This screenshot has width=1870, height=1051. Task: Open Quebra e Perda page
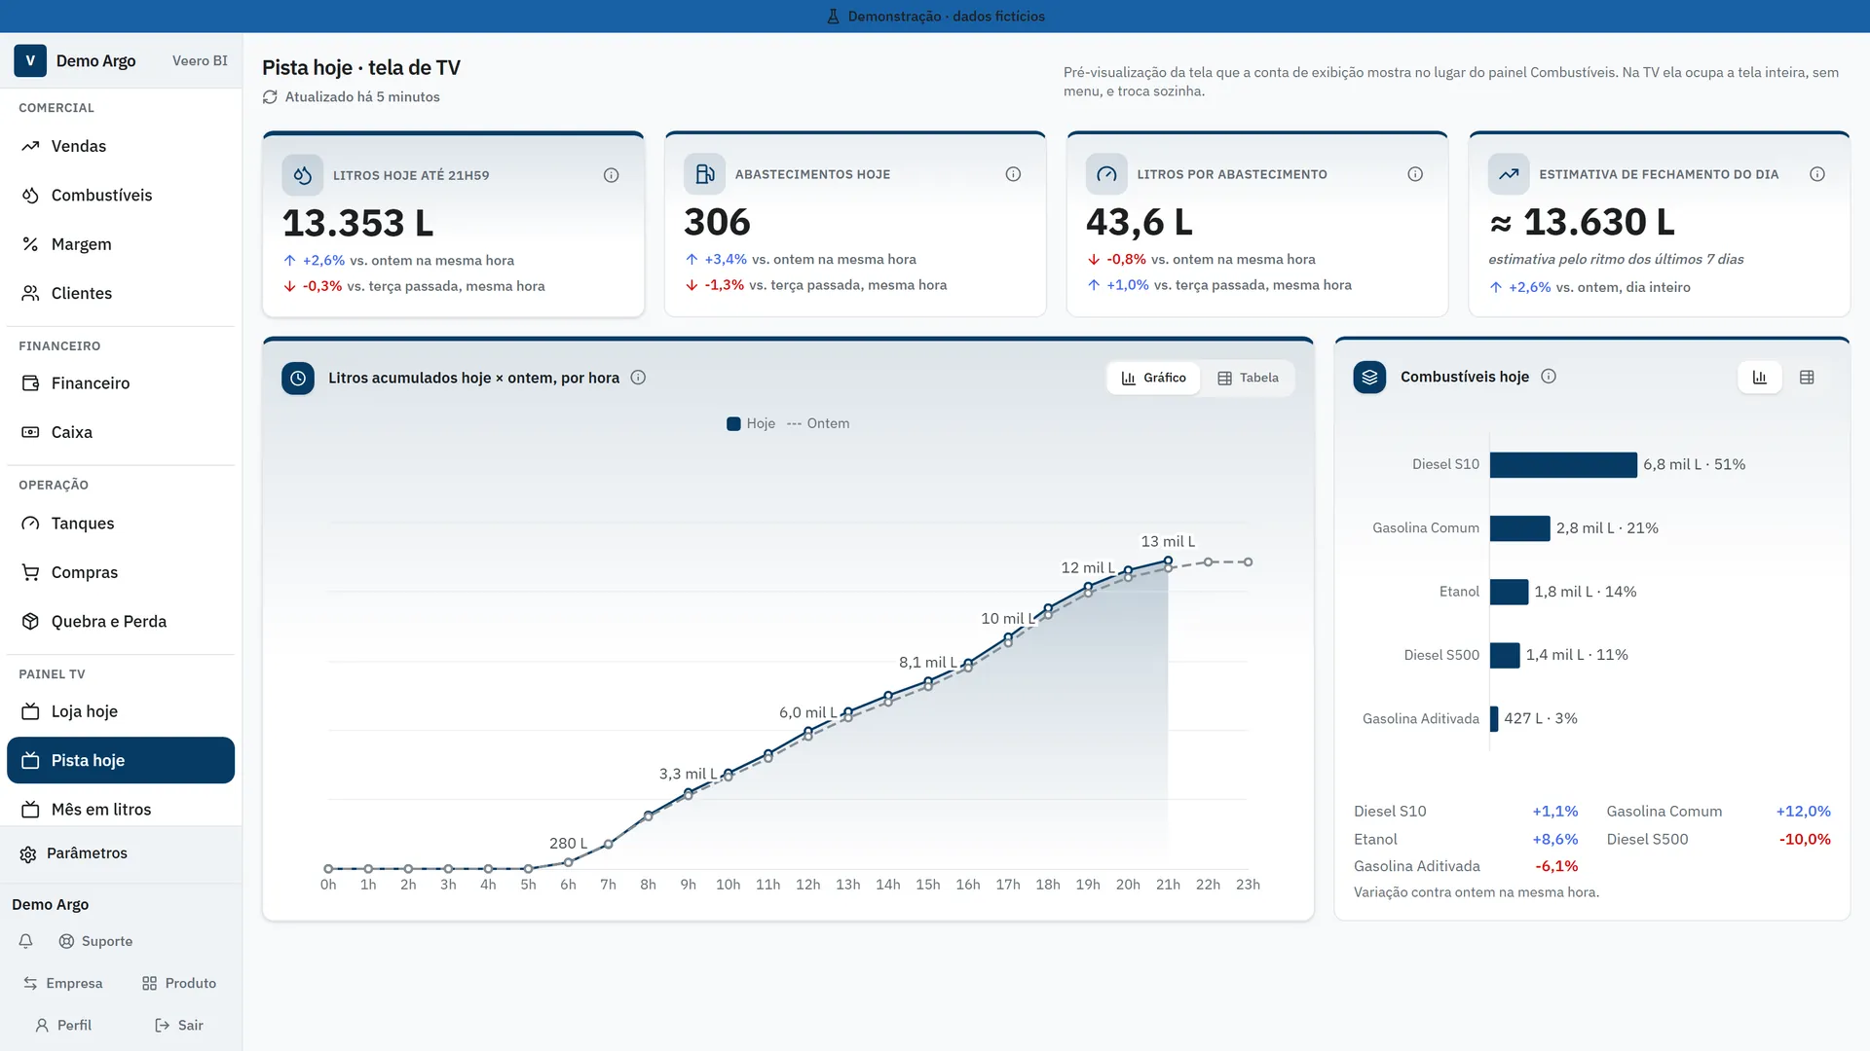pyautogui.click(x=121, y=622)
